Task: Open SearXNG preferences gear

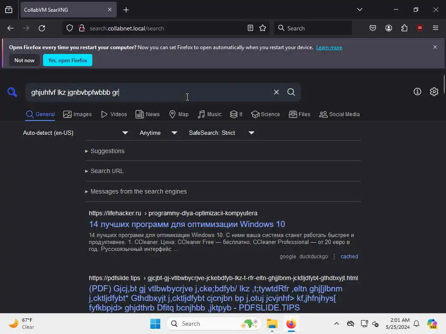Action: pyautogui.click(x=434, y=91)
